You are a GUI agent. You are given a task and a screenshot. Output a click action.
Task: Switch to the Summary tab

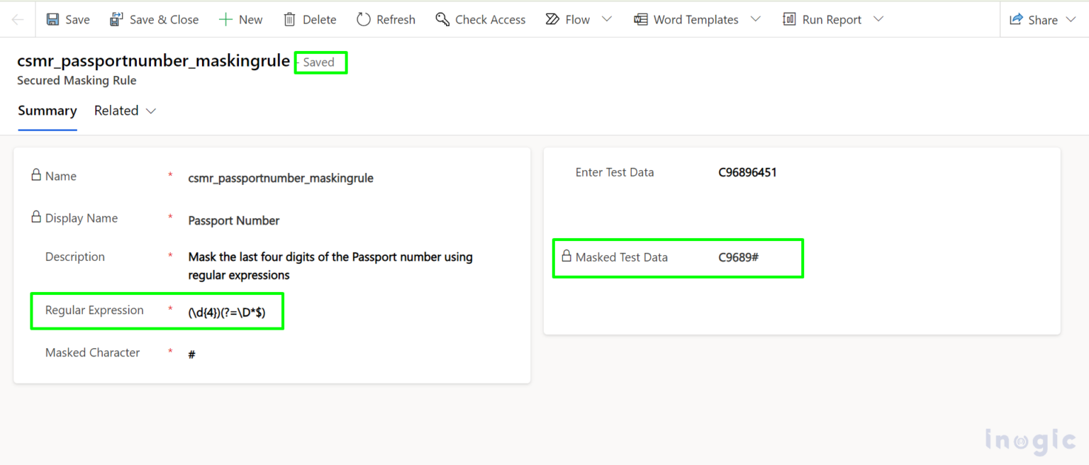pyautogui.click(x=48, y=111)
